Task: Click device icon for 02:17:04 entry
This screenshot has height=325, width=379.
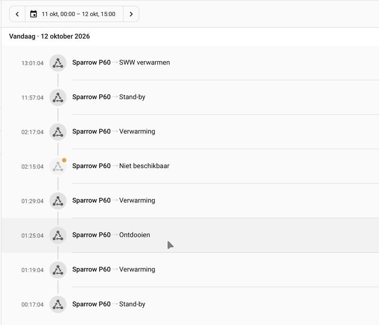Action: click(x=58, y=132)
